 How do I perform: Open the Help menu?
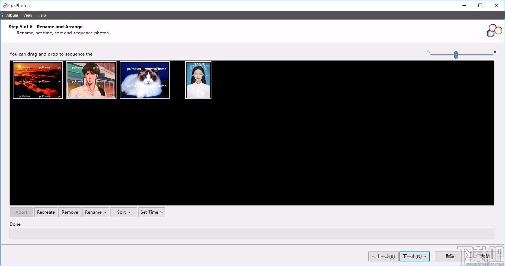(x=42, y=15)
